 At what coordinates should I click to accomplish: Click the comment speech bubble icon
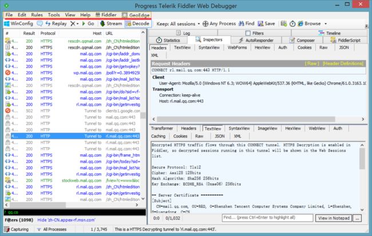coord(39,23)
